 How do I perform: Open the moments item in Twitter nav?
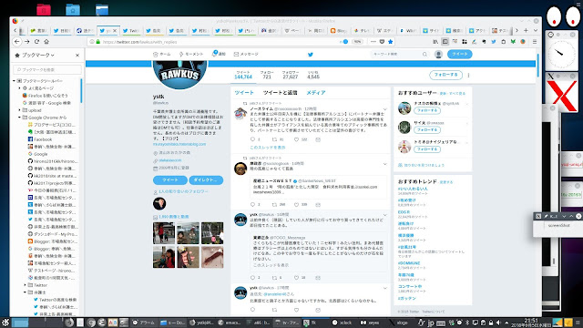191,55
